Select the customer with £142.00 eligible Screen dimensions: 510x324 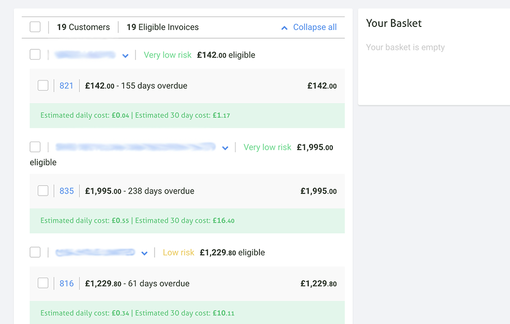coord(35,55)
